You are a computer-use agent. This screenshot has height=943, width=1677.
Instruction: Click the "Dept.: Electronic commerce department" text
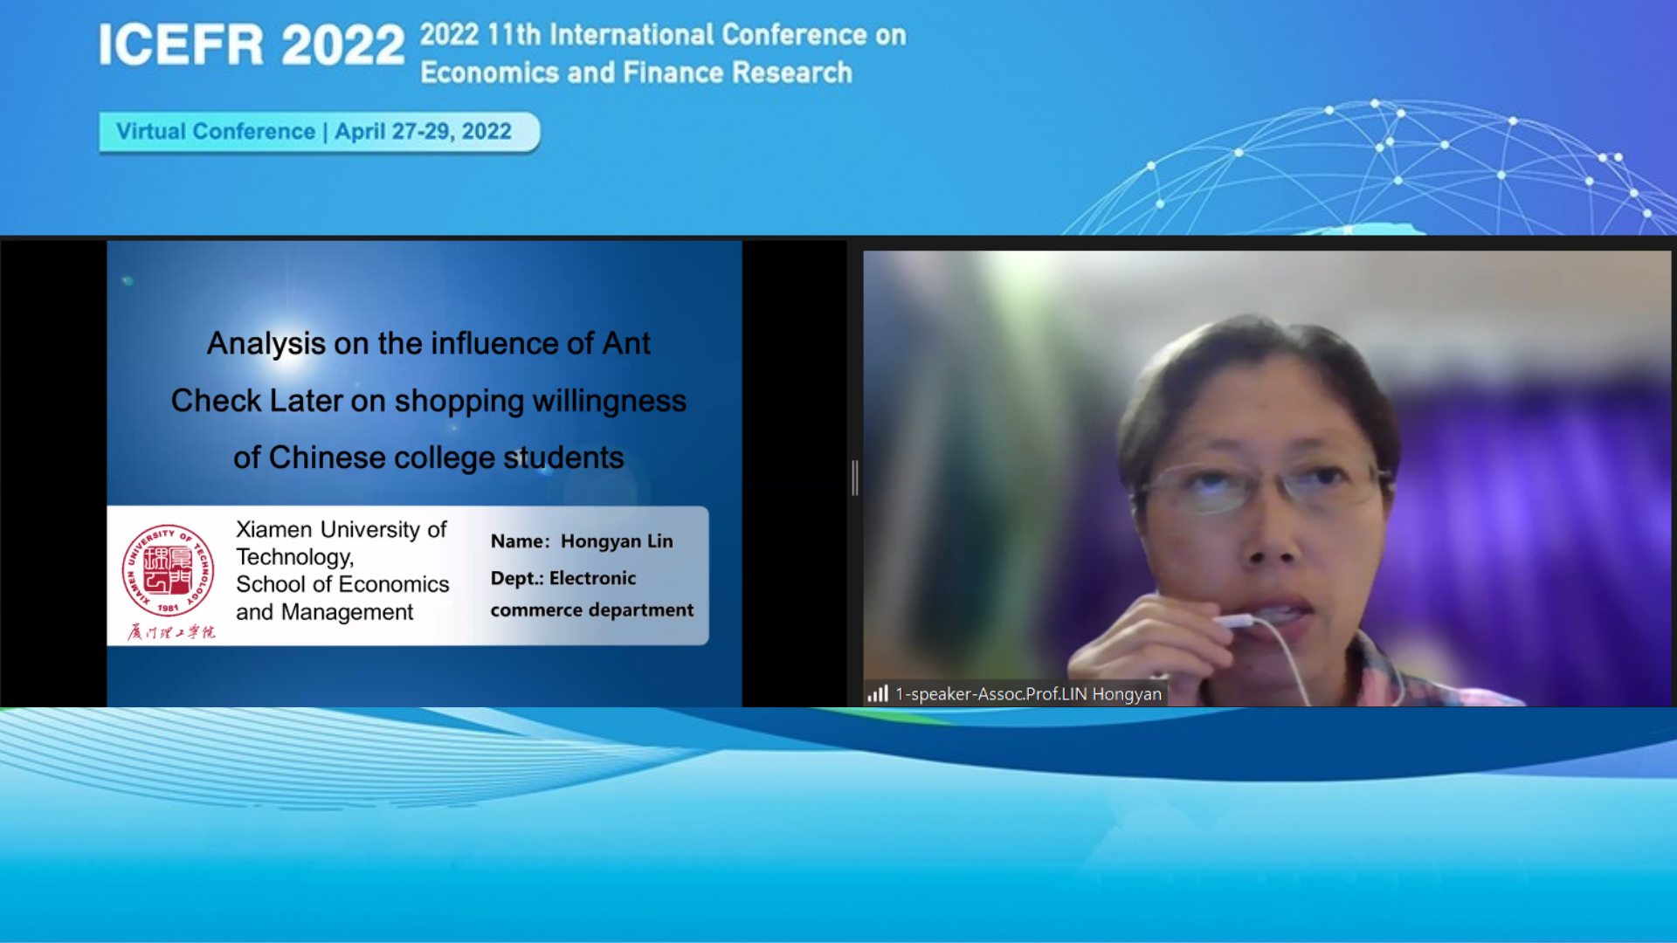tap(592, 594)
